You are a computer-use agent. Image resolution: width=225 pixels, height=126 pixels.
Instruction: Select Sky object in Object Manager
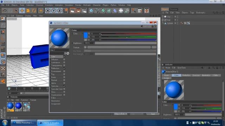pos(169,17)
